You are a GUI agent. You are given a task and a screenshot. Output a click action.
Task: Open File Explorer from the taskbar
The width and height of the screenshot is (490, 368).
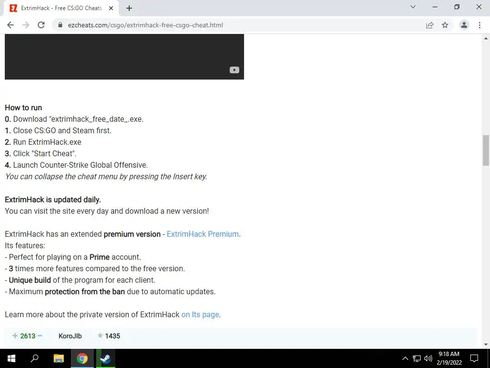tap(58, 358)
